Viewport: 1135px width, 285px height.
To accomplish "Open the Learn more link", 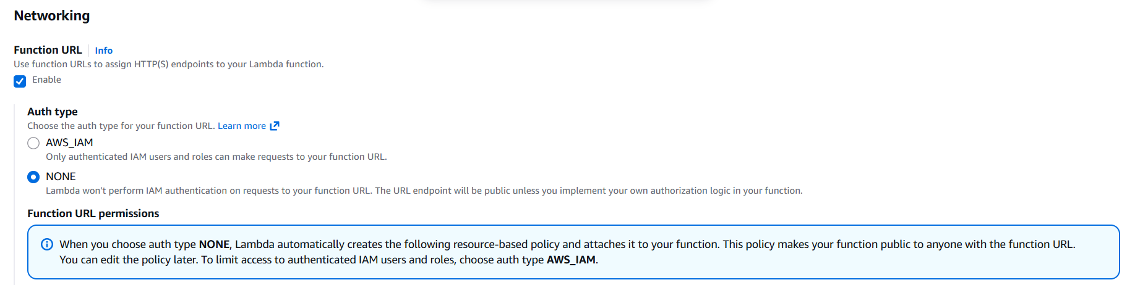I will pos(241,126).
